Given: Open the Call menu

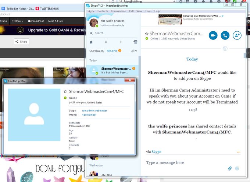Looking at the screenshot, I should pos(131,11).
